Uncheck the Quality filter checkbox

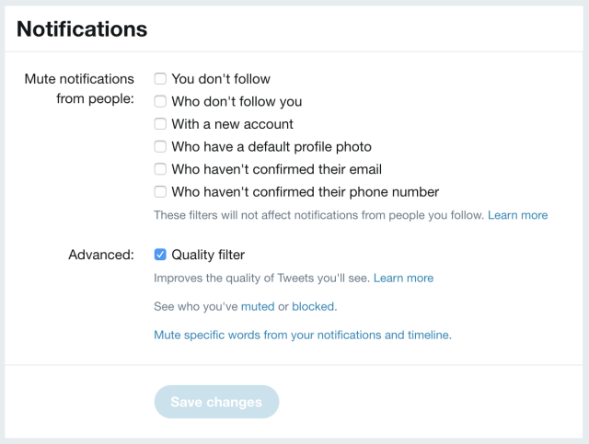coord(160,255)
